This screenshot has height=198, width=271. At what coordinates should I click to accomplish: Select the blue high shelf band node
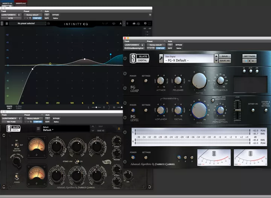click(111, 54)
